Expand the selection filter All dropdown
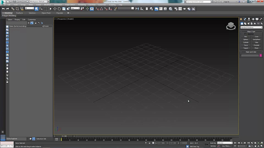This screenshot has height=148, width=264. click(x=29, y=8)
